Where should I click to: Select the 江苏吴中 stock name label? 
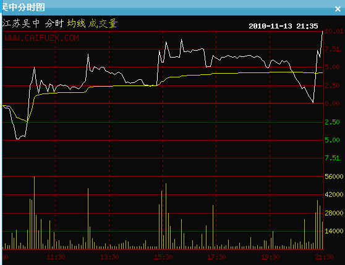(21, 24)
